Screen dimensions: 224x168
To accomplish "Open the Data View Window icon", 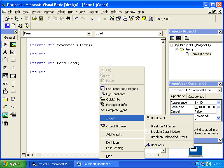I will [144, 18].
